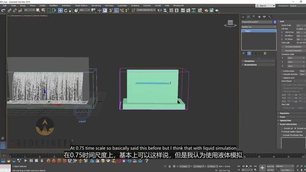Open the Rendering menu

pyautogui.click(x=96, y=6)
